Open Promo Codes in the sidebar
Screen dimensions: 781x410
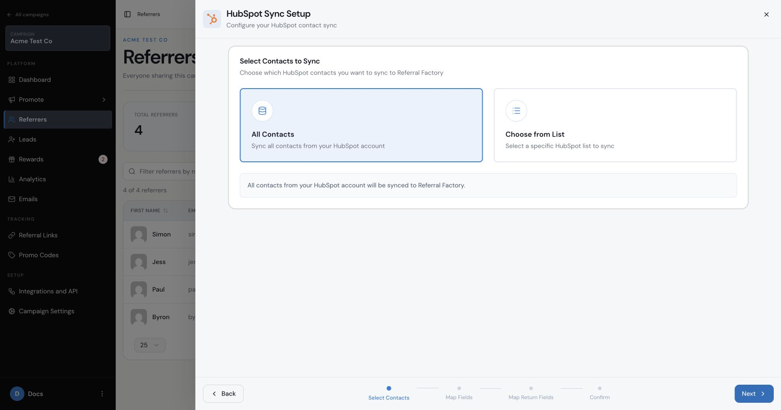[x=58, y=255]
